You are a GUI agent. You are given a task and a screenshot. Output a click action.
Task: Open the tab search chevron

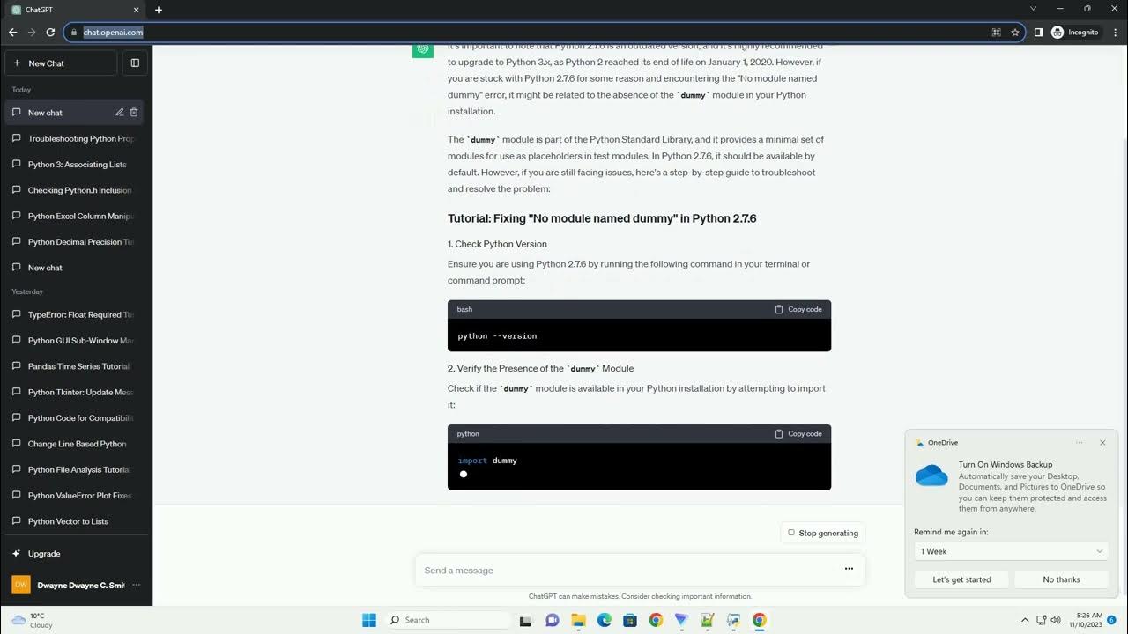pos(1034,9)
